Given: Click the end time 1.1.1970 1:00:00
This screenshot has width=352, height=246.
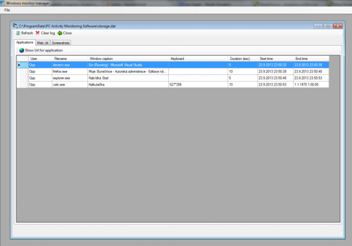Looking at the screenshot, I should tap(311, 84).
